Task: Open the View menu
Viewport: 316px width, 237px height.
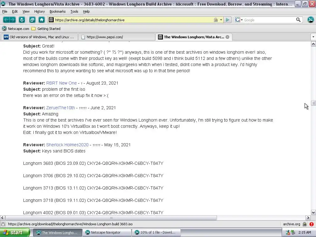Action: 26,11
